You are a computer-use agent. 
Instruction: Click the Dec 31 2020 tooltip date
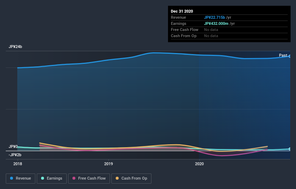point(182,11)
